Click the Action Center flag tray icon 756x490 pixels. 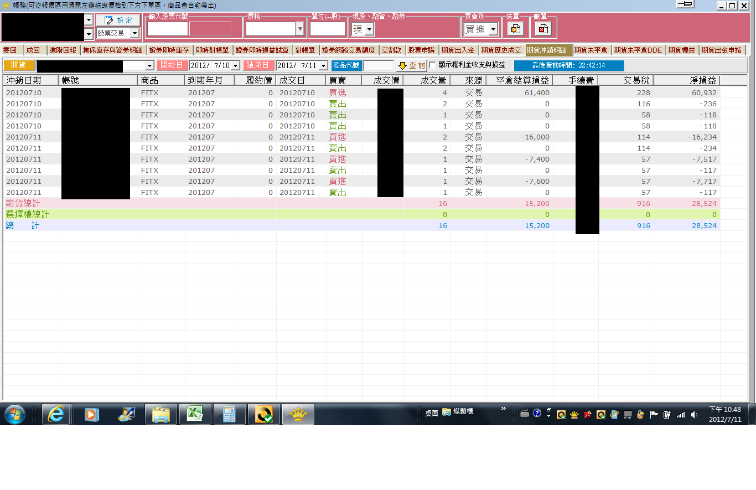(x=654, y=414)
